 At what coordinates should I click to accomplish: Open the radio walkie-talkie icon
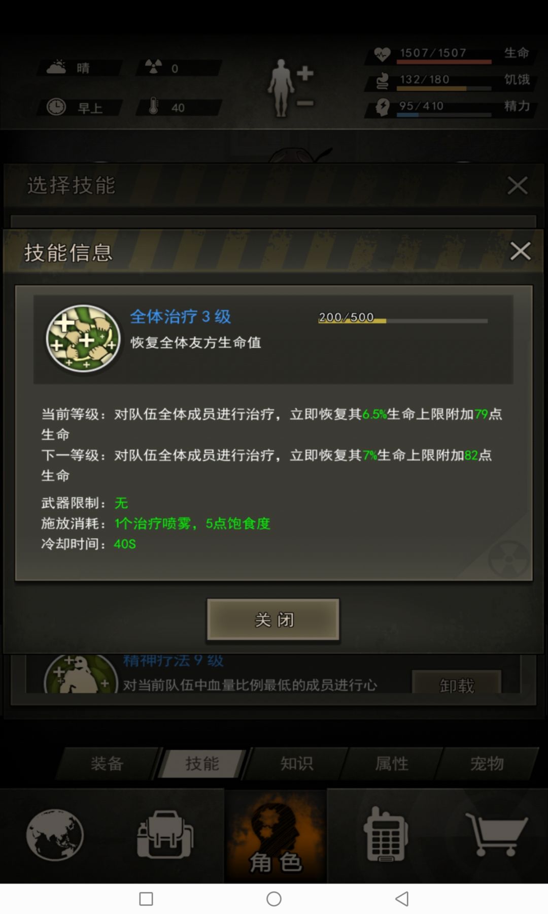tap(386, 834)
